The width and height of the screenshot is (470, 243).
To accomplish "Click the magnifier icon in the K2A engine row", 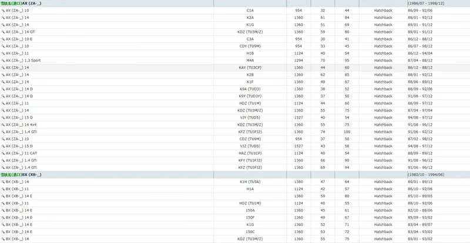I will pyautogui.click(x=3, y=18).
